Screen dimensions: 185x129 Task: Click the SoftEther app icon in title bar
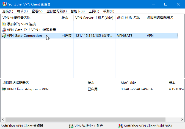pyautogui.click(x=4, y=4)
